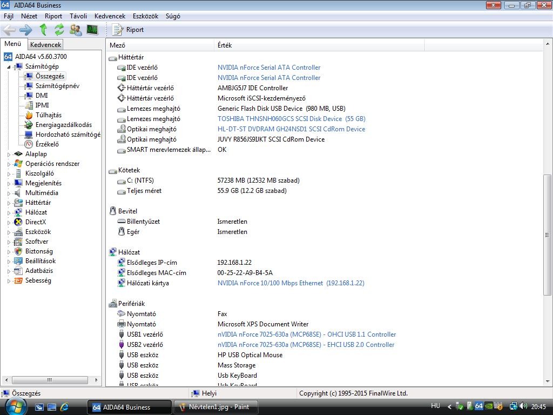This screenshot has width=553, height=415.
Task: Select the Beállítások tree item
Action: coord(41,261)
